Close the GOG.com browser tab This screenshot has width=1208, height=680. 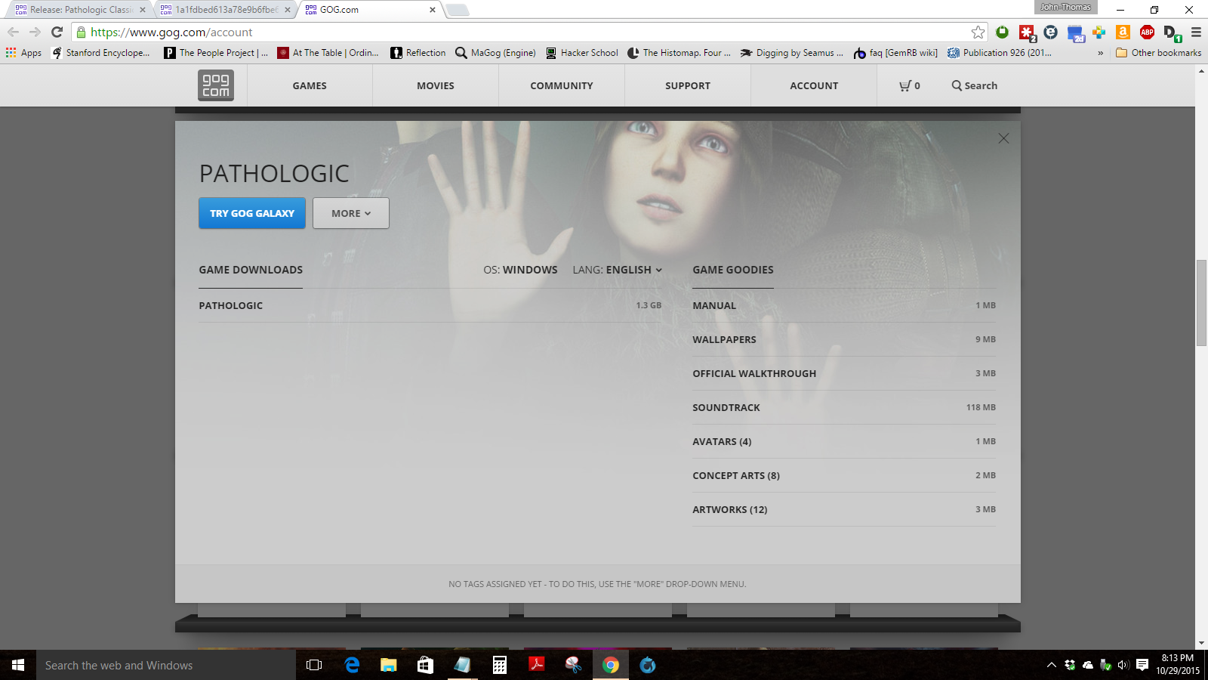[432, 10]
